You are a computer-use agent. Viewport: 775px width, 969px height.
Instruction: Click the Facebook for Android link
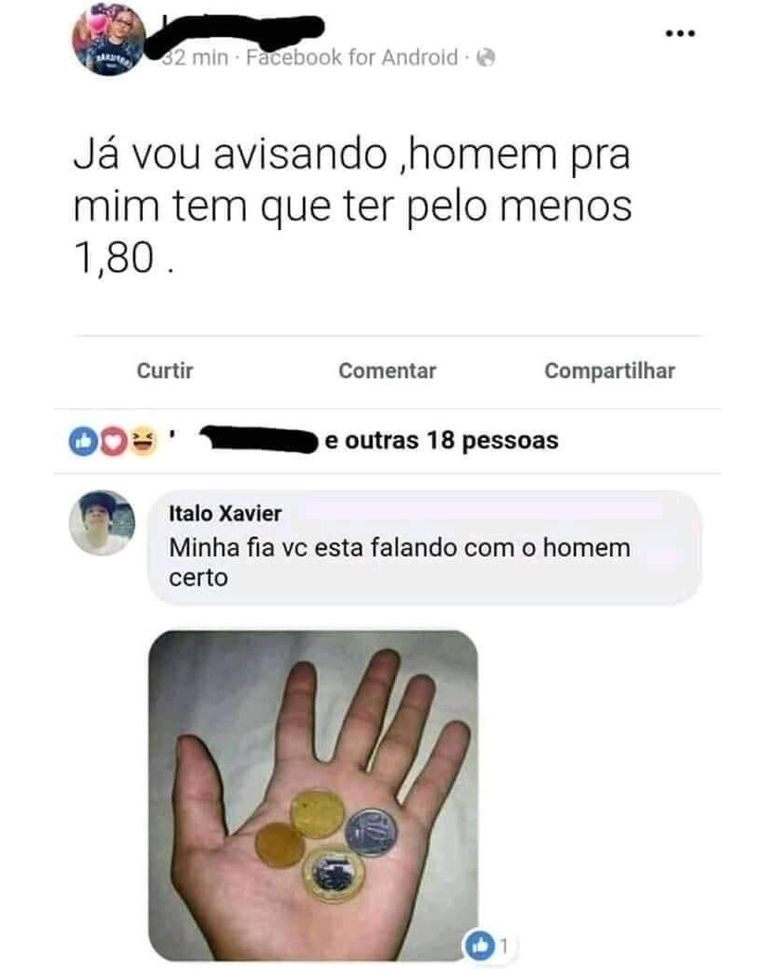tap(351, 57)
